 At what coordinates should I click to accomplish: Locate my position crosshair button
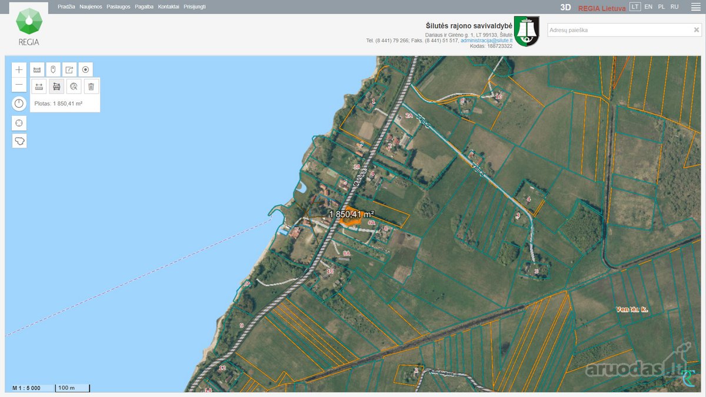(x=19, y=123)
